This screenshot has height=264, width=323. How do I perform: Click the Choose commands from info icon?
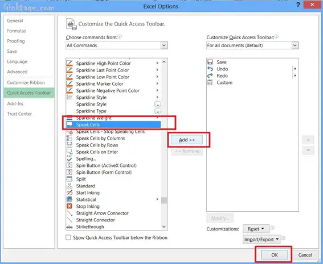pyautogui.click(x=120, y=36)
